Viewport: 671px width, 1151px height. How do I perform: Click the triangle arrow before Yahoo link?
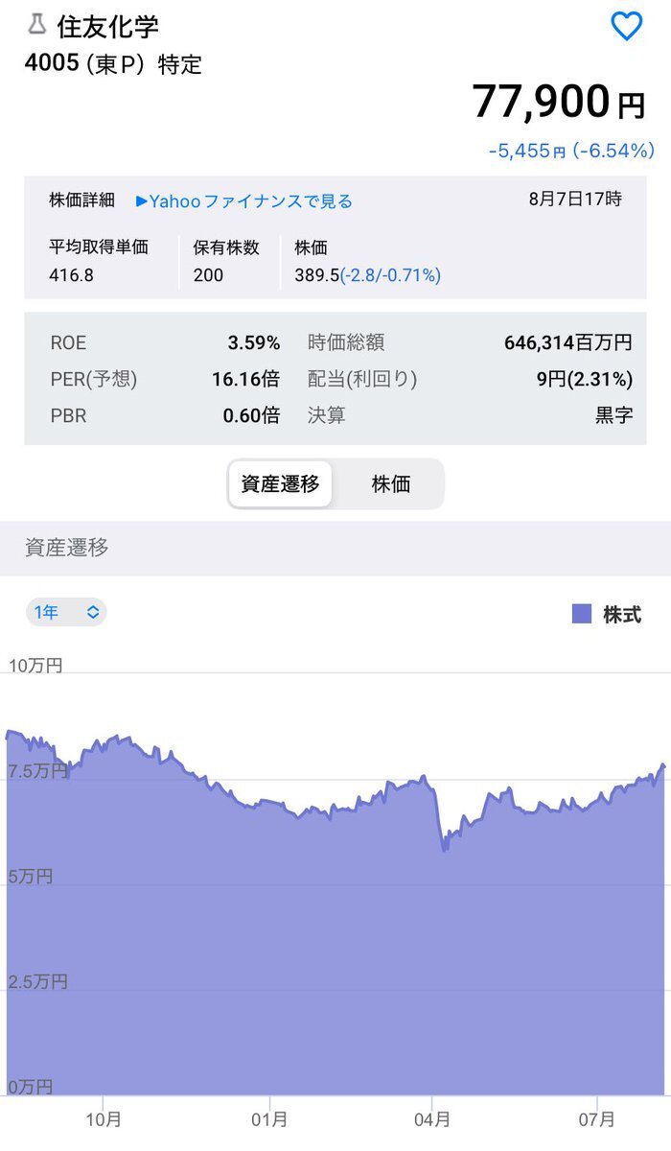tap(142, 201)
